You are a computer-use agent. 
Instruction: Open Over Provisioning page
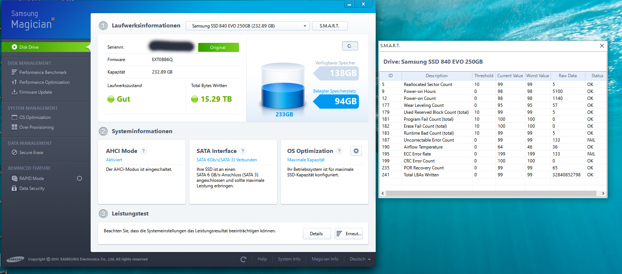click(x=36, y=127)
